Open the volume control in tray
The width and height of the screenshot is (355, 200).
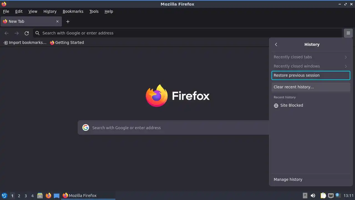click(313, 196)
